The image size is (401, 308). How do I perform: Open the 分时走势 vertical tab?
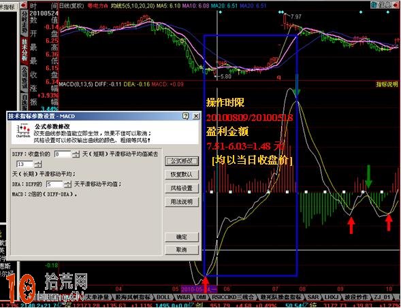[x=25, y=23]
